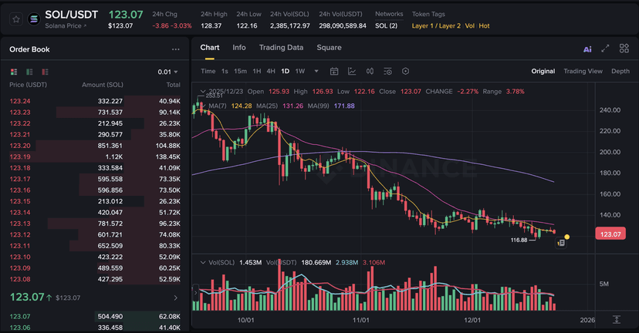Open the Info tab
This screenshot has width=639, height=333.
[x=239, y=48]
